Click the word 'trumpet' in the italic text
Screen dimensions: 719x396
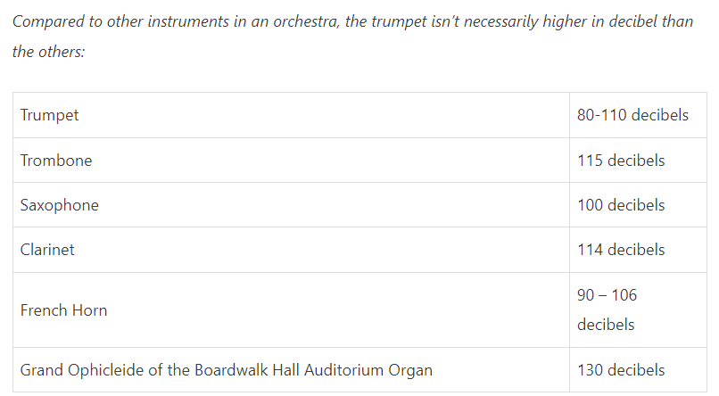(x=399, y=21)
